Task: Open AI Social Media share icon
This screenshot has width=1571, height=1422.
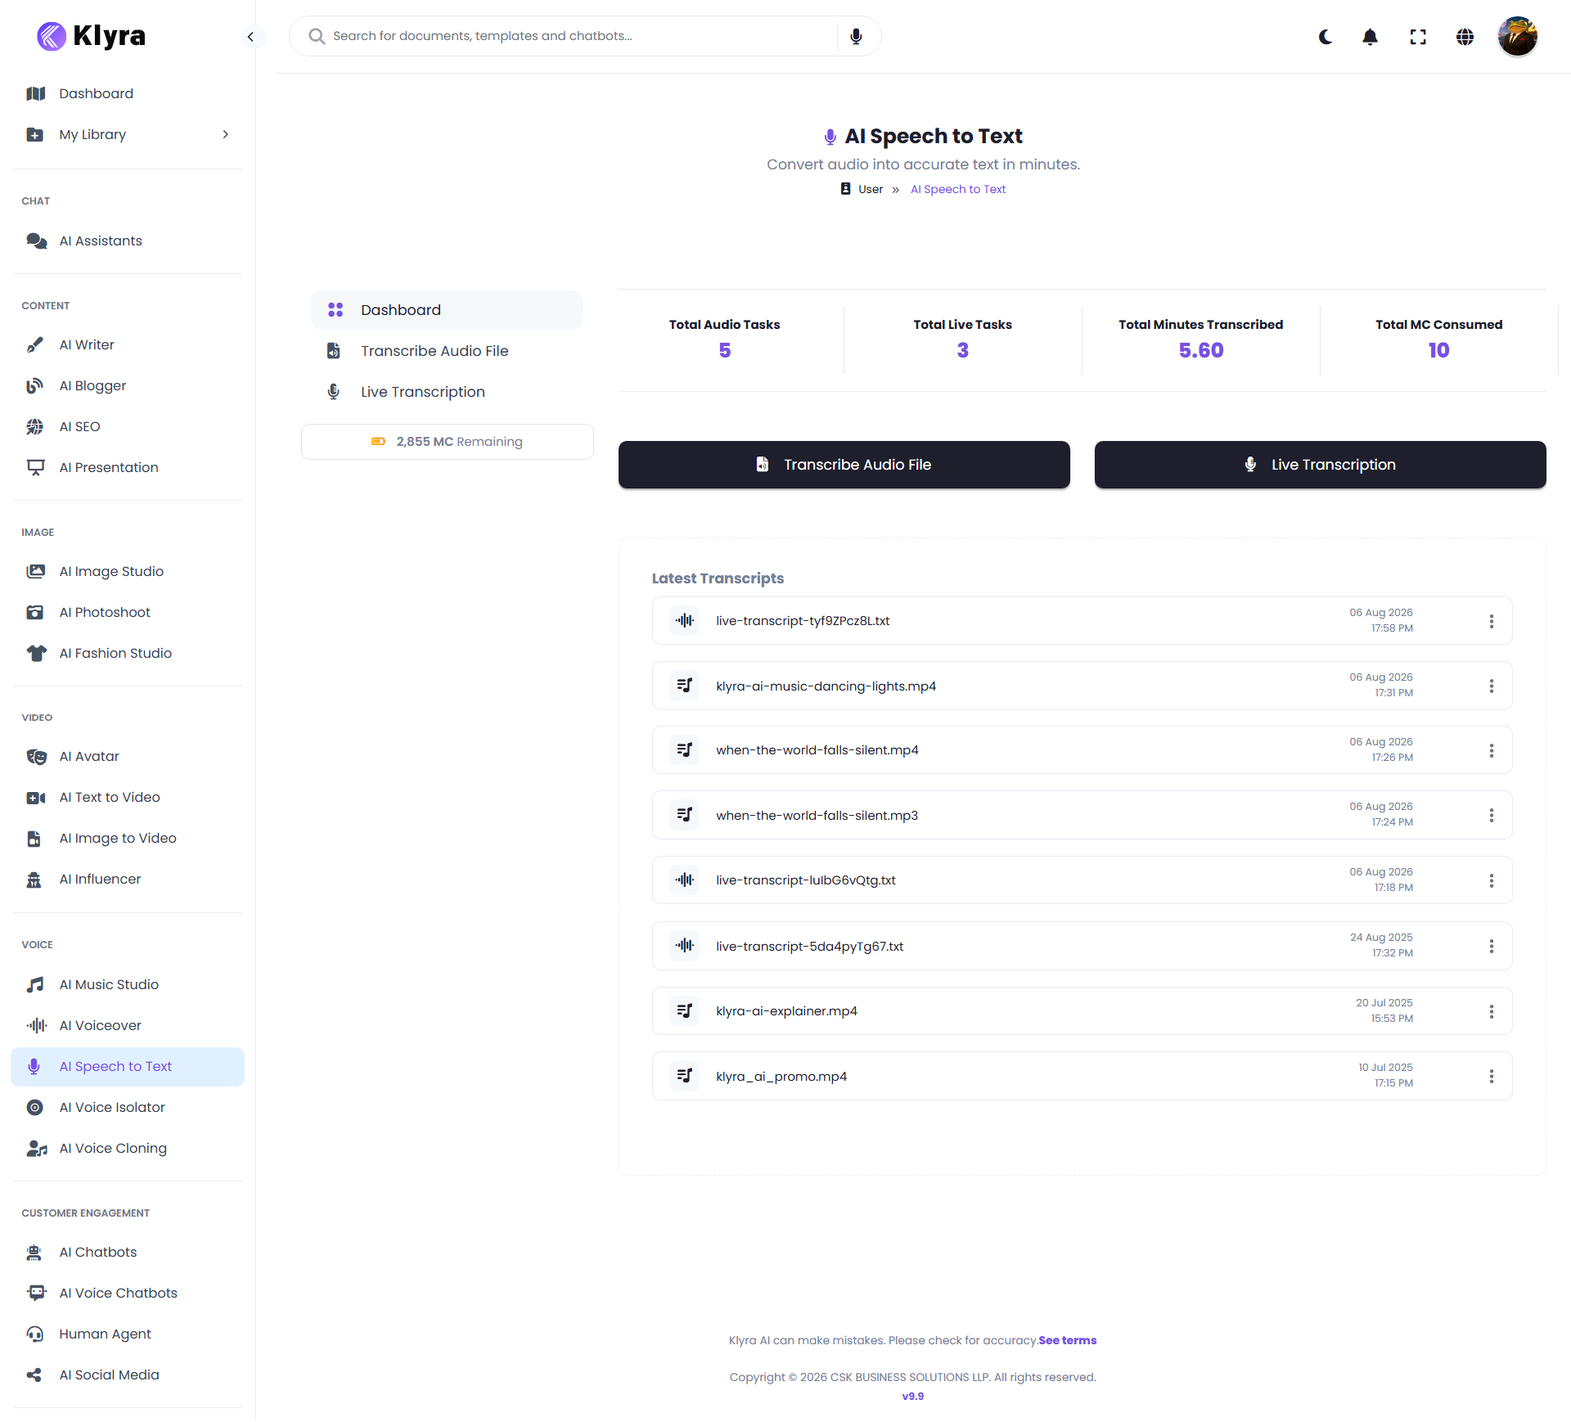Action: coord(34,1375)
